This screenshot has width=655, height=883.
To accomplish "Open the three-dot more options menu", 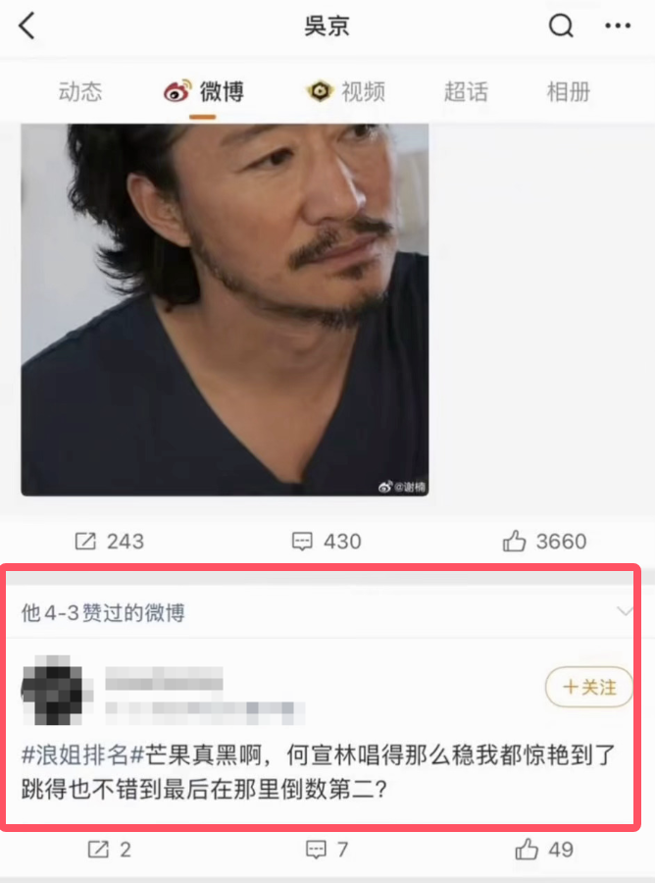I will tap(618, 26).
